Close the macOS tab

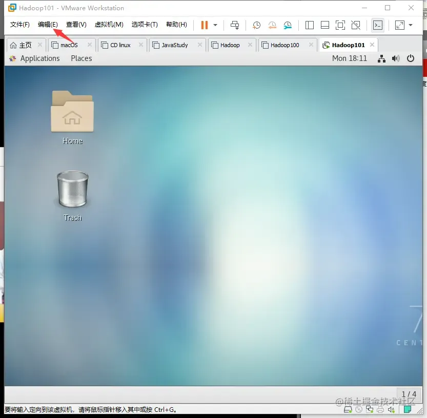(x=90, y=45)
